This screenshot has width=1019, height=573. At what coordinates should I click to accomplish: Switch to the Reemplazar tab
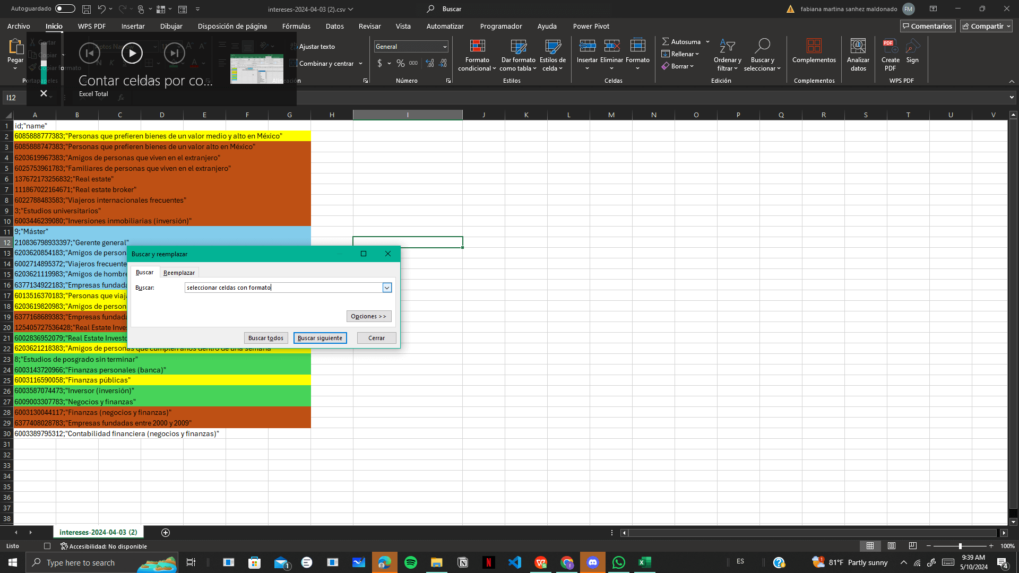click(179, 273)
